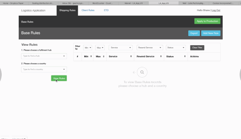241x139 pixels.
Task: Click the Base Rules breadcrumb in dark bar
Action: pos(27,22)
